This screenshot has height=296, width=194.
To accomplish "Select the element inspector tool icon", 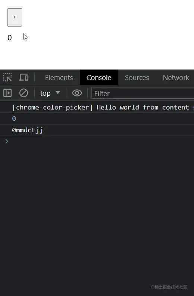I will (x=7, y=77).
